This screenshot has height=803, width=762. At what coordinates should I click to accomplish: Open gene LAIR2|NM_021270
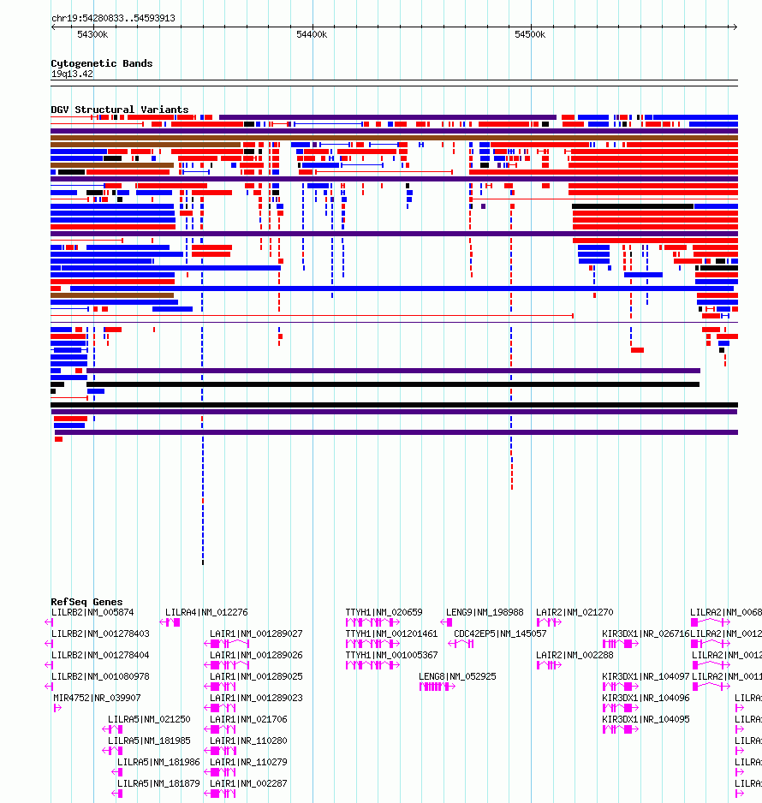(574, 612)
